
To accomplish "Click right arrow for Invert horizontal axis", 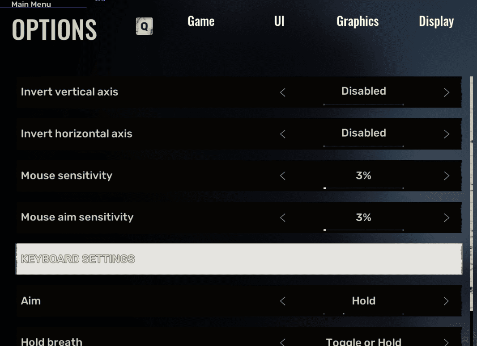I will click(447, 134).
